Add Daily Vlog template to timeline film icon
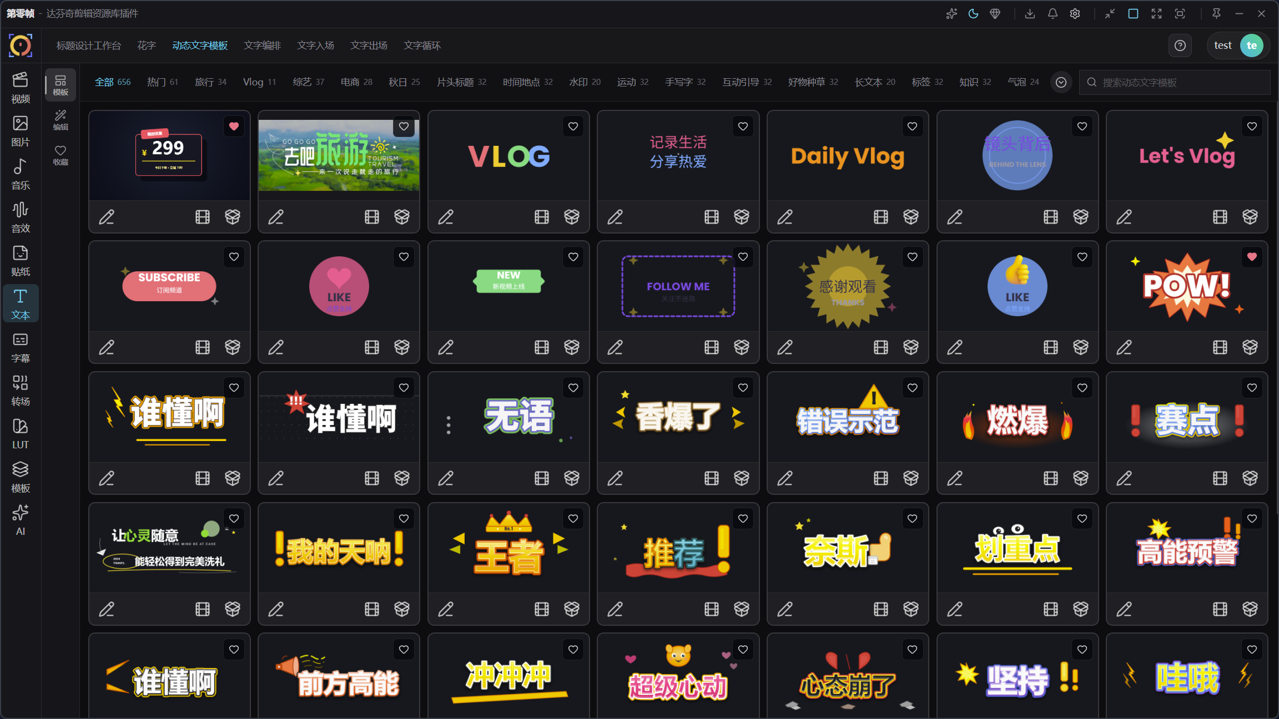 pos(881,217)
